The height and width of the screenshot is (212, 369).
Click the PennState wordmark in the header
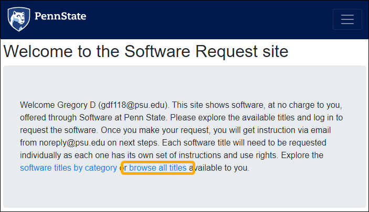pos(60,16)
